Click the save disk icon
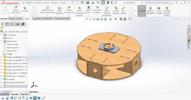Screen dimensions: 191x100 (88, 2)
